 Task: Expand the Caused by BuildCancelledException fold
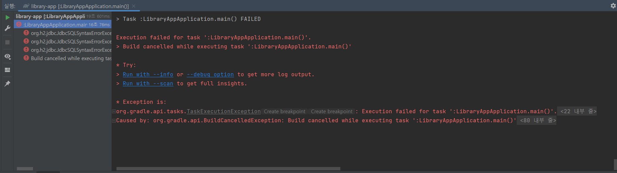(x=114, y=121)
